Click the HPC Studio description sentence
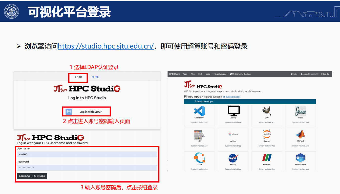Screen dimensions: 340x194 [223, 91]
